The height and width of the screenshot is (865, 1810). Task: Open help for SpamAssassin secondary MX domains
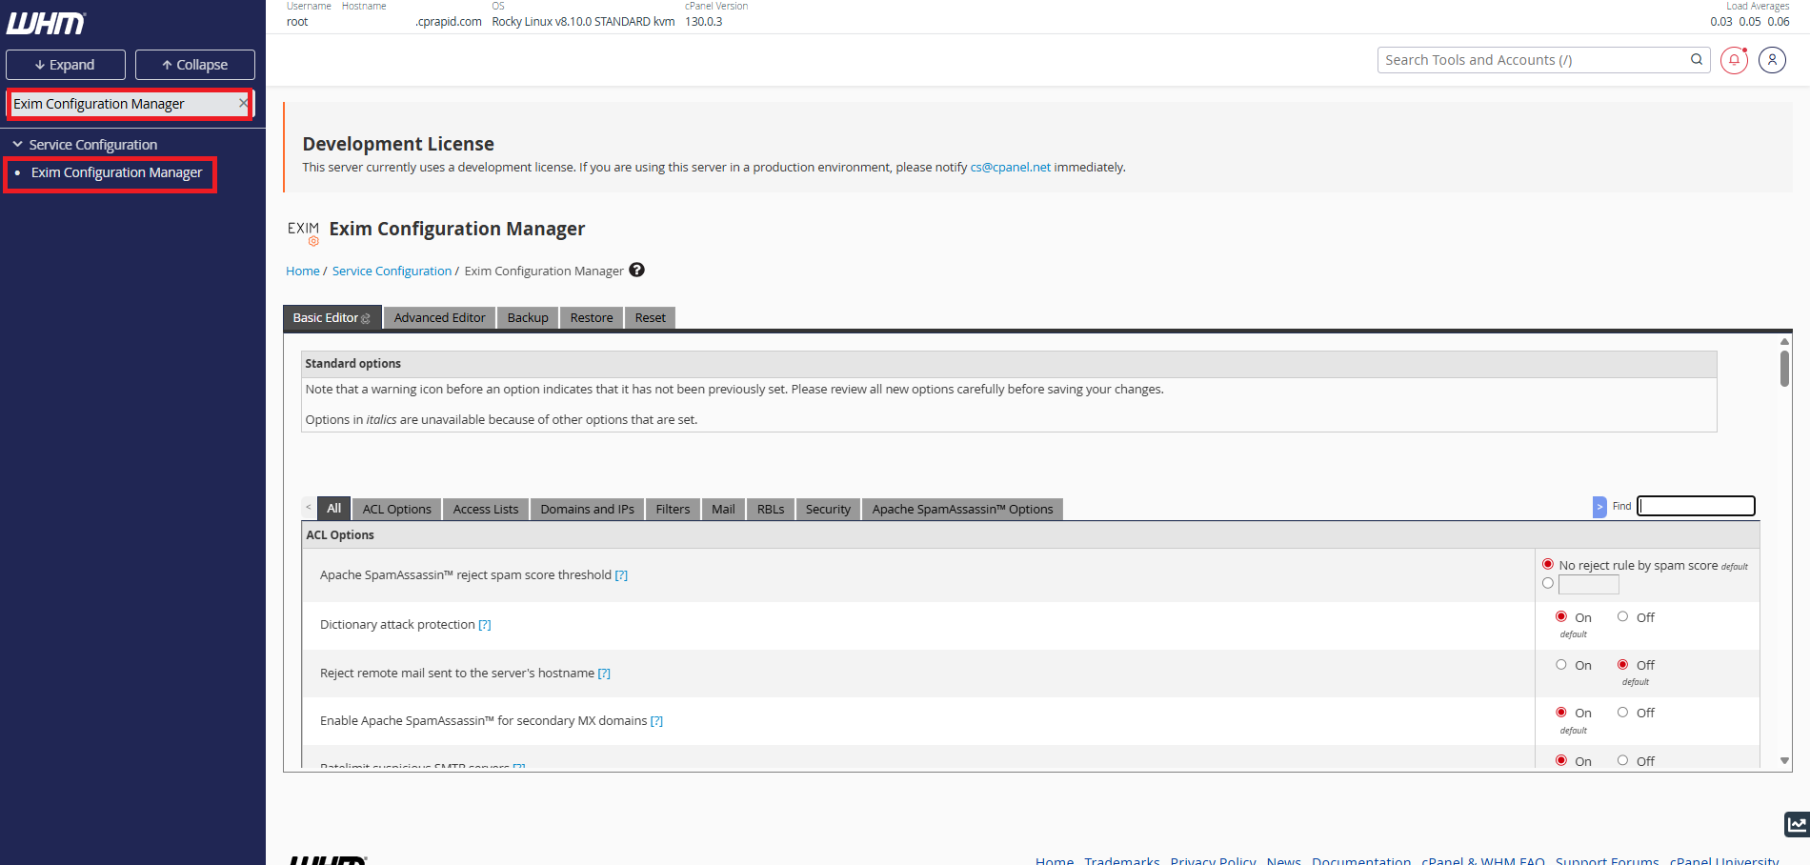[x=656, y=720]
